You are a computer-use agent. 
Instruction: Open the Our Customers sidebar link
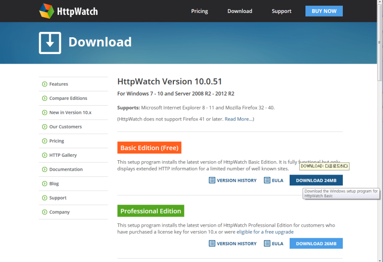coord(66,127)
